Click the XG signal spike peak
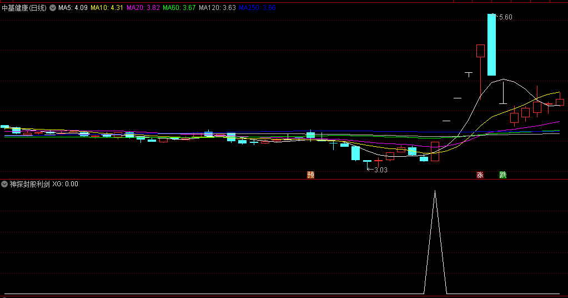Screen dimensions: 568x298 tap(435, 191)
